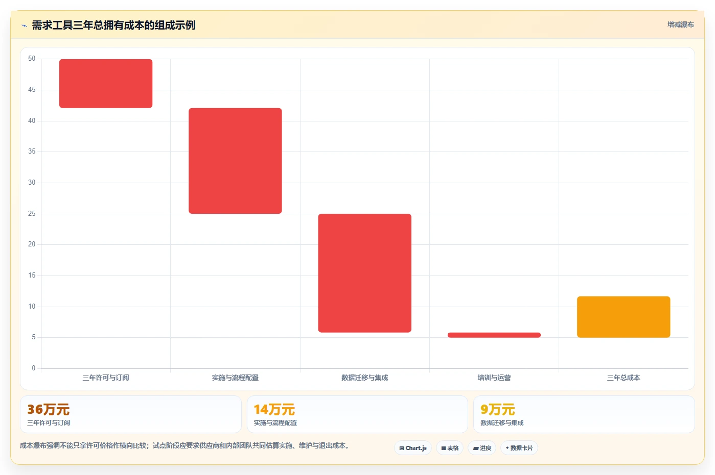Click the 三年总成本 axis label
Viewport: 715px width, 475px height.
tap(624, 378)
